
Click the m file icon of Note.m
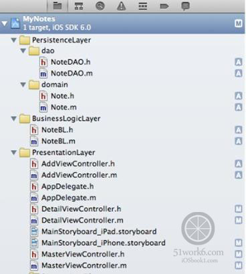[x=43, y=107]
